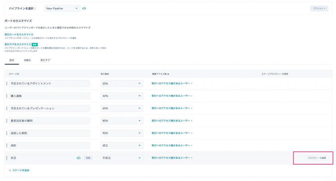The width and height of the screenshot is (336, 181).
Task: Open the 取引カードをカスタマイズ link
Action: pyautogui.click(x=19, y=34)
